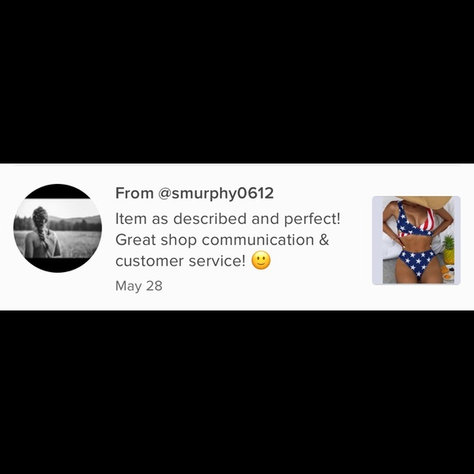Tap the starred bikini bottom in thumbnail
The image size is (474, 474).
(417, 261)
